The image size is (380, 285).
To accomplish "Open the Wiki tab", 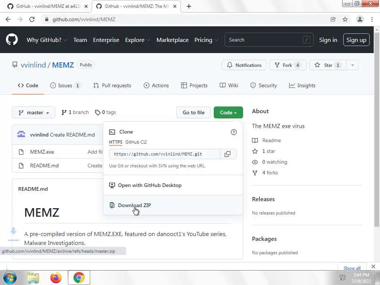I will (229, 86).
